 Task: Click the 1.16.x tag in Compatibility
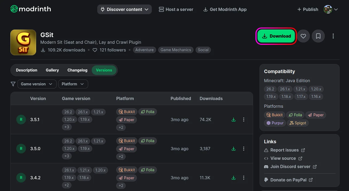[x=316, y=97]
